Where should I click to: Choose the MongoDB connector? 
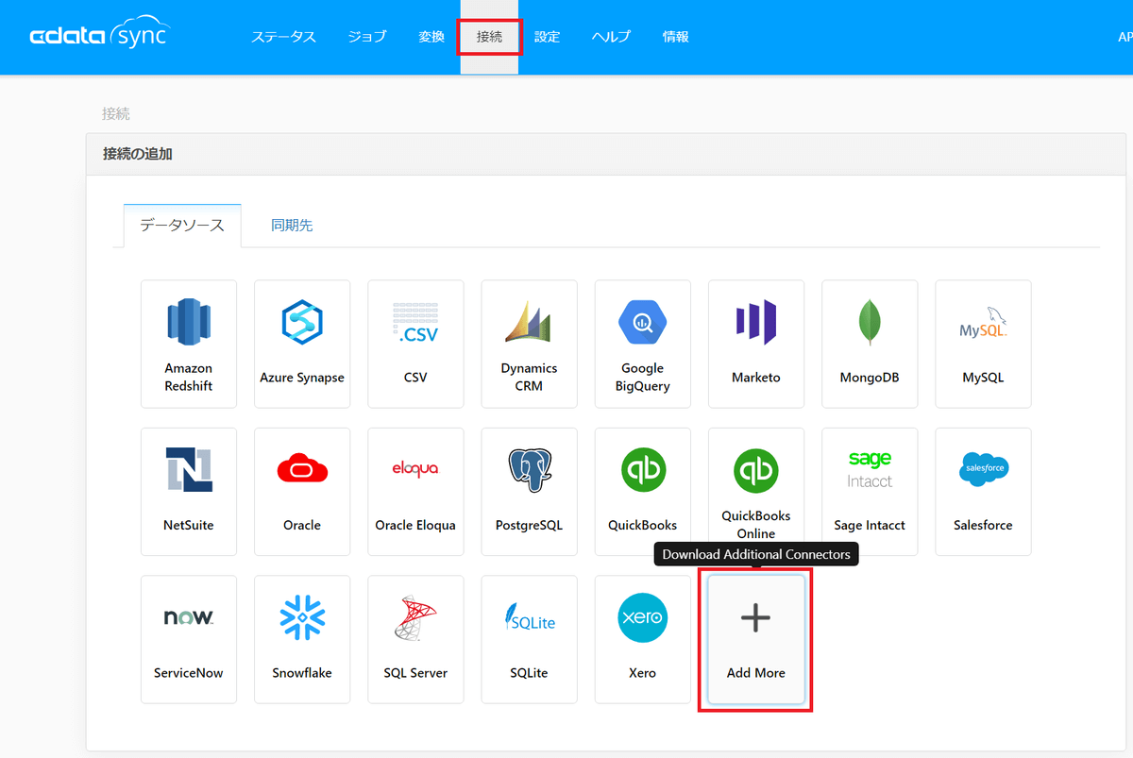pyautogui.click(x=869, y=344)
